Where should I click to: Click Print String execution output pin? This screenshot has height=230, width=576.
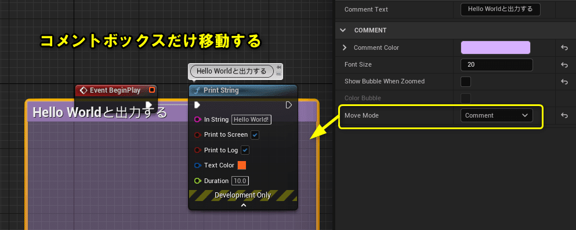[x=289, y=105]
